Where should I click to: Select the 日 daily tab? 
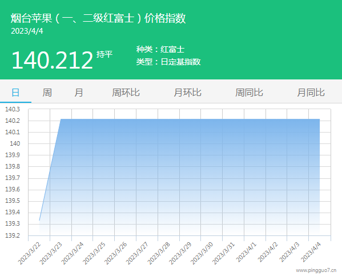[x=15, y=93]
